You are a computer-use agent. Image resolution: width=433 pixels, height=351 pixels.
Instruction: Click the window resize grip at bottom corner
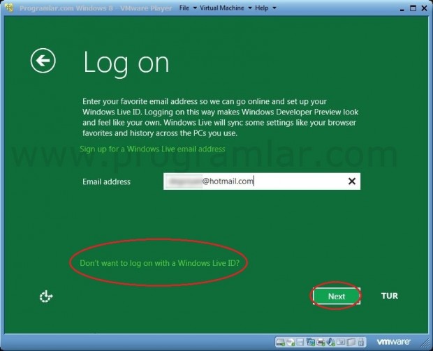tap(426, 343)
